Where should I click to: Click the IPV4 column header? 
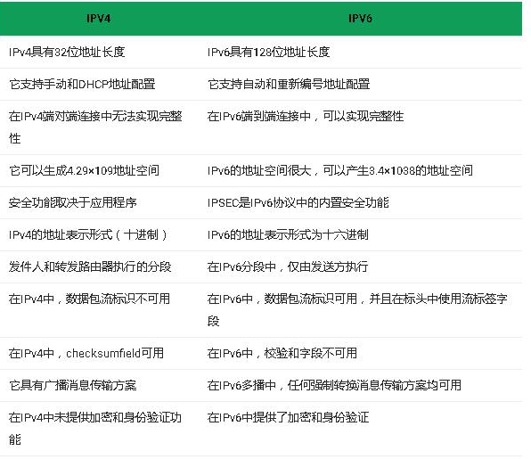(x=98, y=19)
